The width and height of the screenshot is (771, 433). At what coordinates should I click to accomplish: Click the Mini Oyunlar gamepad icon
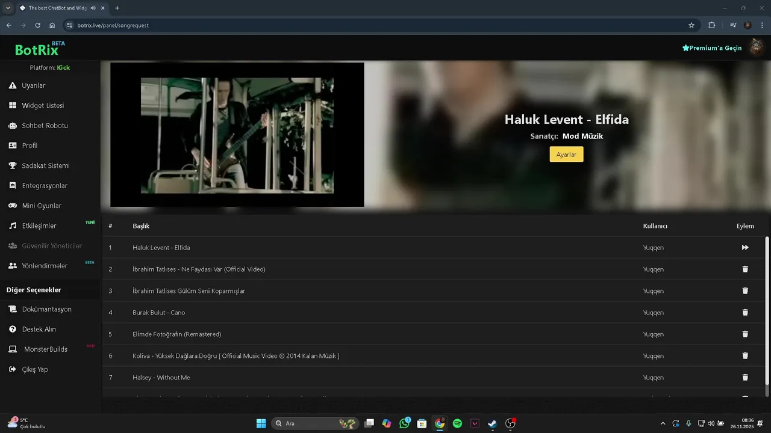(x=13, y=206)
